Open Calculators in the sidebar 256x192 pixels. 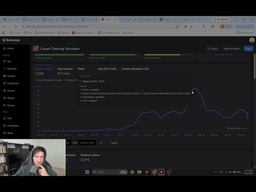[x=11, y=126]
